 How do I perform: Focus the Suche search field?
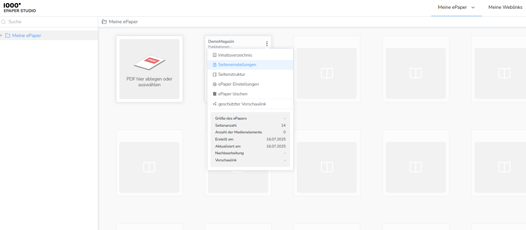pos(49,22)
